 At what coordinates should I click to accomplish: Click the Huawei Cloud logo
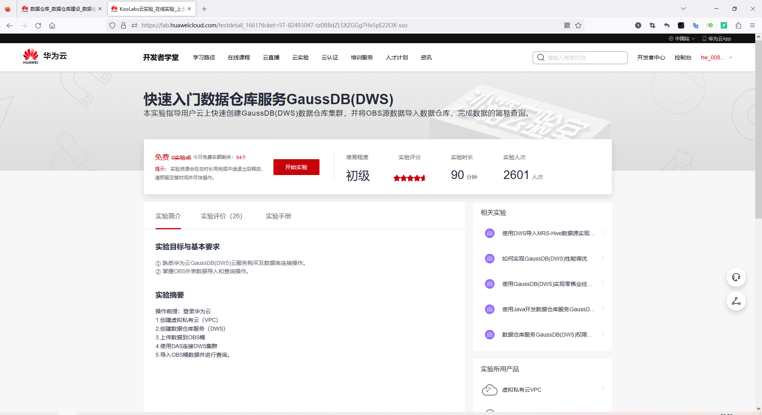coord(44,56)
